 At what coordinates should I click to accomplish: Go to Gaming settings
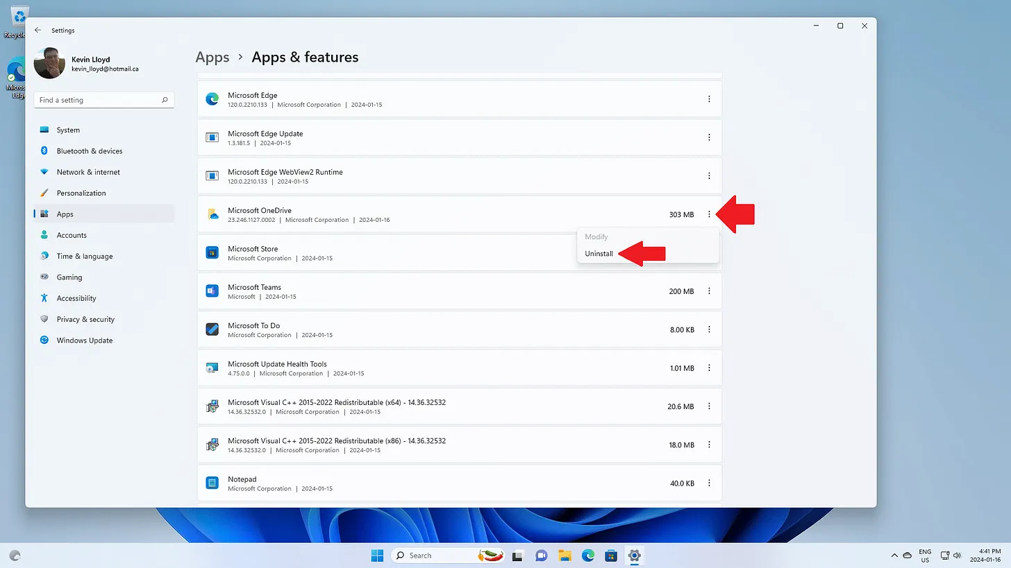[x=104, y=277]
